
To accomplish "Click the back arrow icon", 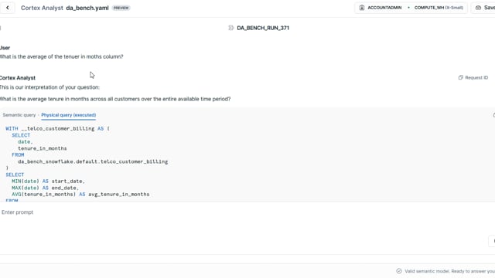I will pyautogui.click(x=8, y=8).
